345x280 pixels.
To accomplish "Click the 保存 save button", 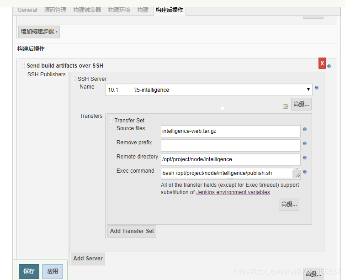I will [x=29, y=271].
